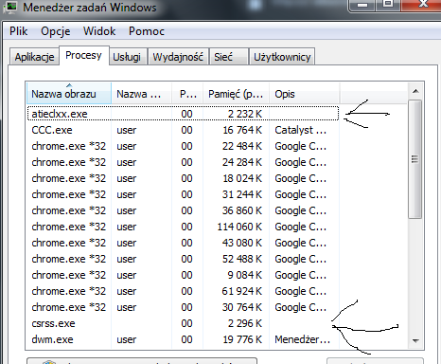The height and width of the screenshot is (364, 441).
Task: Sort by the user name column header
Action: 141,94
